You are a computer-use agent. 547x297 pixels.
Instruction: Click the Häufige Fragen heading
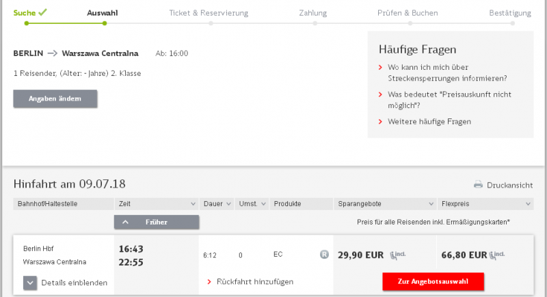tap(418, 49)
